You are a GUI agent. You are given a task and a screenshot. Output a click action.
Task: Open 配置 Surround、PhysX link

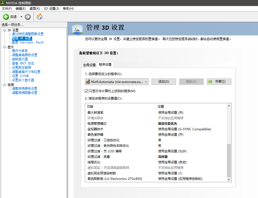[x=28, y=42]
